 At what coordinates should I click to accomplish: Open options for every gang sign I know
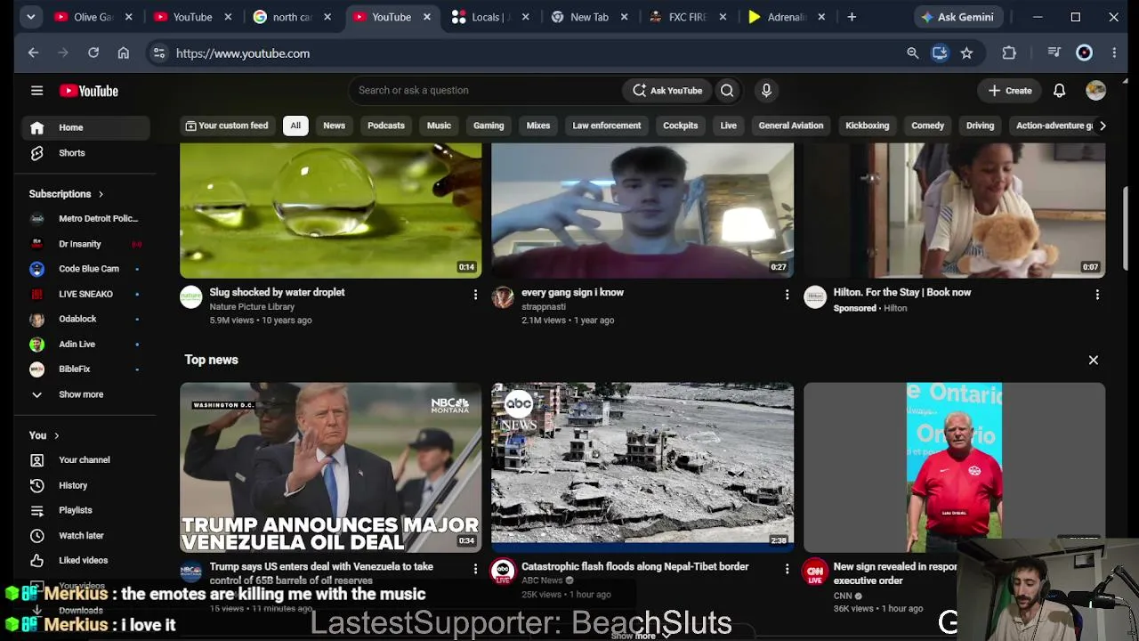coord(787,294)
